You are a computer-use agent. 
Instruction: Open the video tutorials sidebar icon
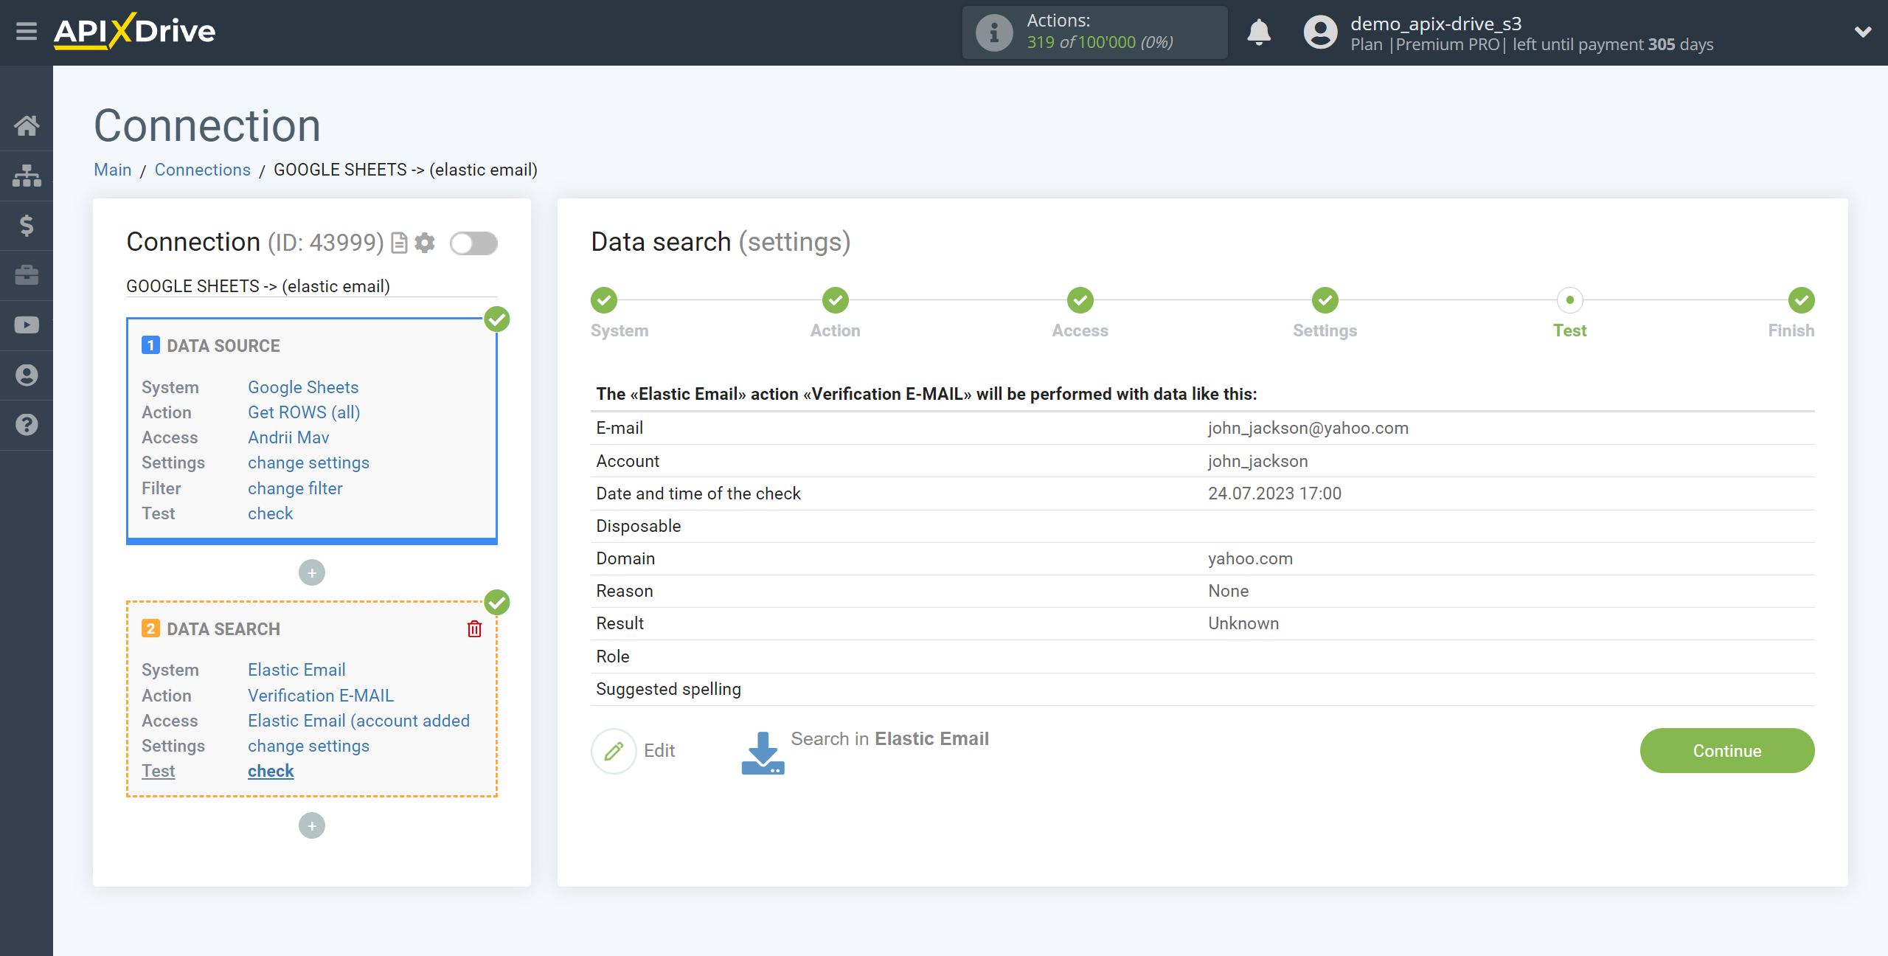27,325
